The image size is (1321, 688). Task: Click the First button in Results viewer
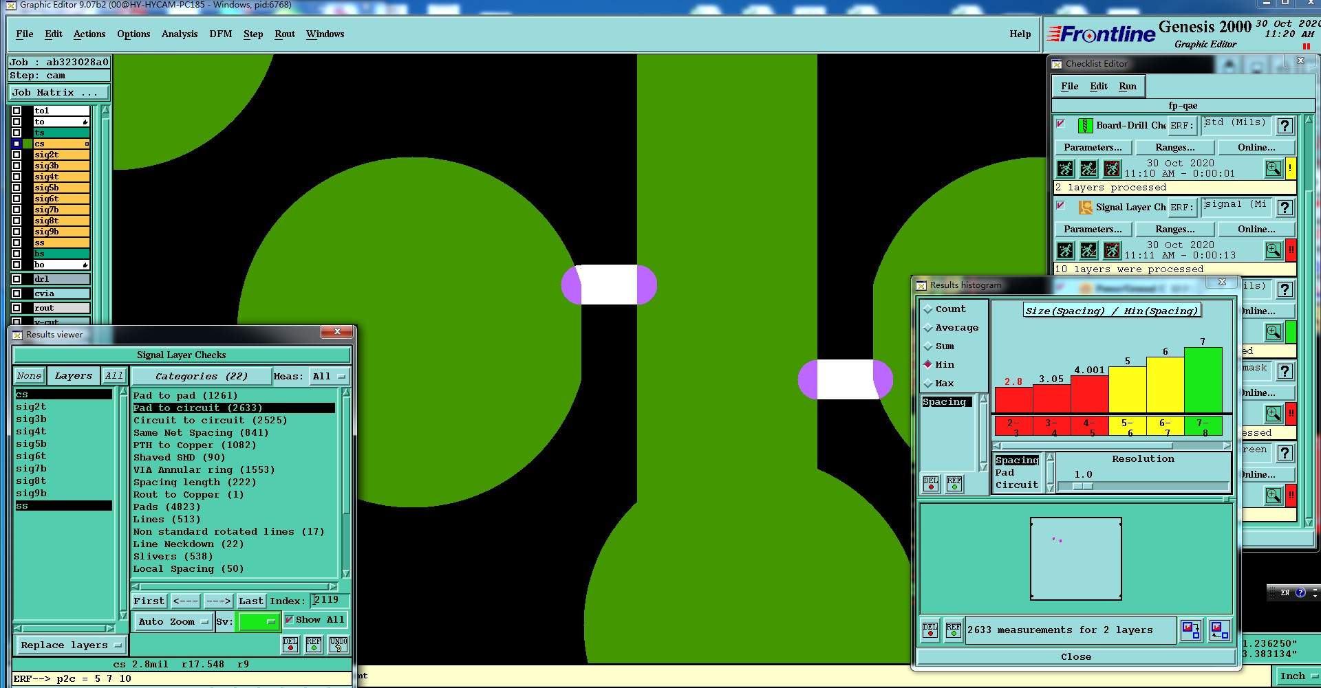149,601
